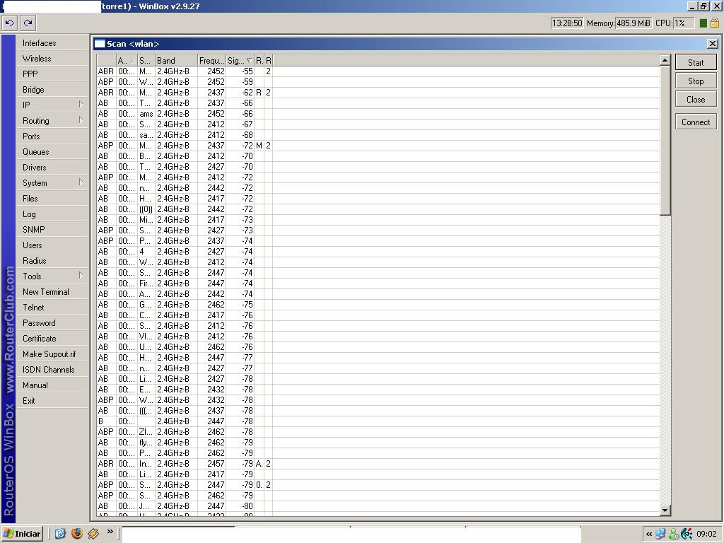Open the SNMP menu item
724x543 pixels.
click(52, 230)
